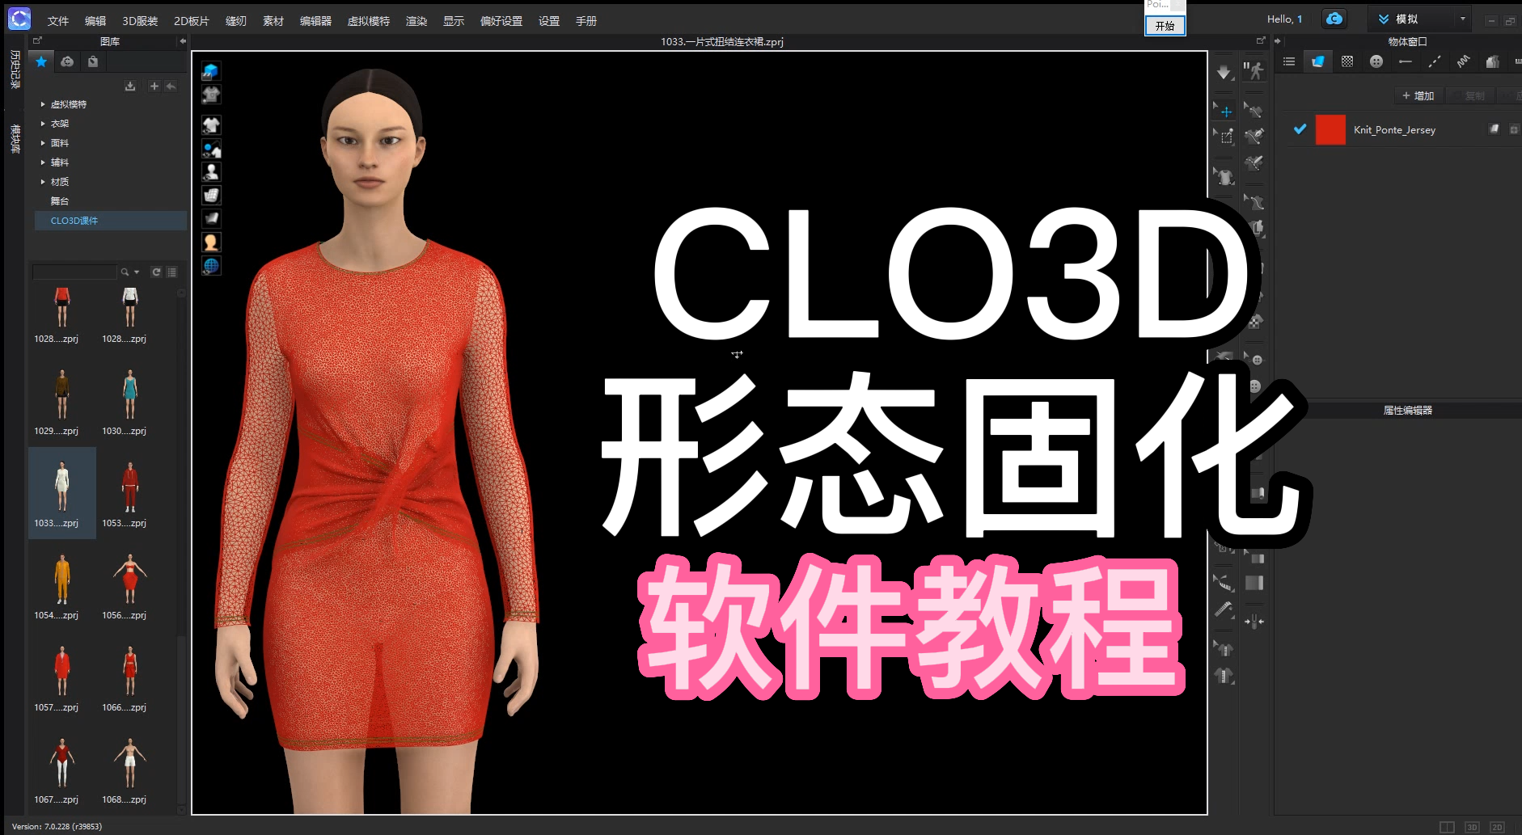Click the 开始 button
The height and width of the screenshot is (835, 1522).
[1165, 26]
